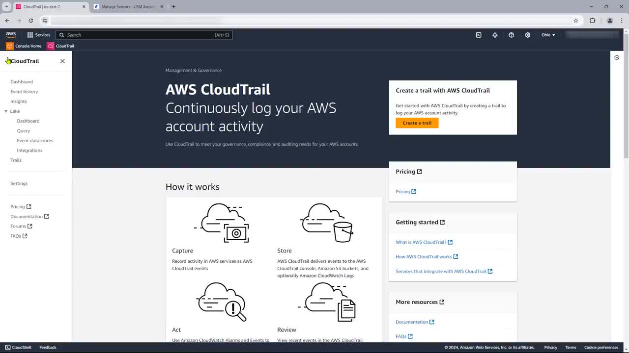Open the Terms footer link
Viewport: 629px width, 353px height.
point(571,347)
